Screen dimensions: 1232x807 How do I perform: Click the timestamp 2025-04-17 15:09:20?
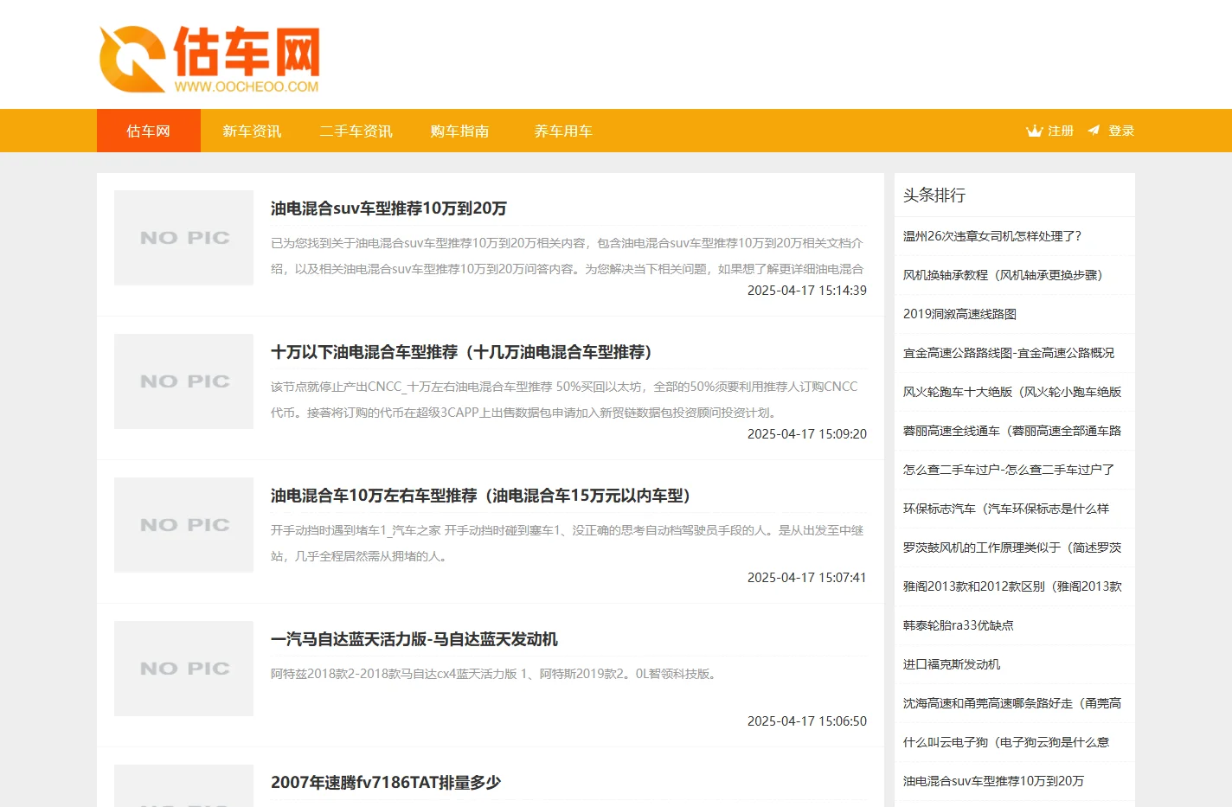pyautogui.click(x=807, y=434)
